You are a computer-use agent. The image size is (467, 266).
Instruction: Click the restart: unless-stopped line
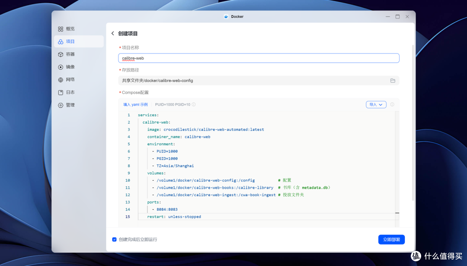coord(174,217)
